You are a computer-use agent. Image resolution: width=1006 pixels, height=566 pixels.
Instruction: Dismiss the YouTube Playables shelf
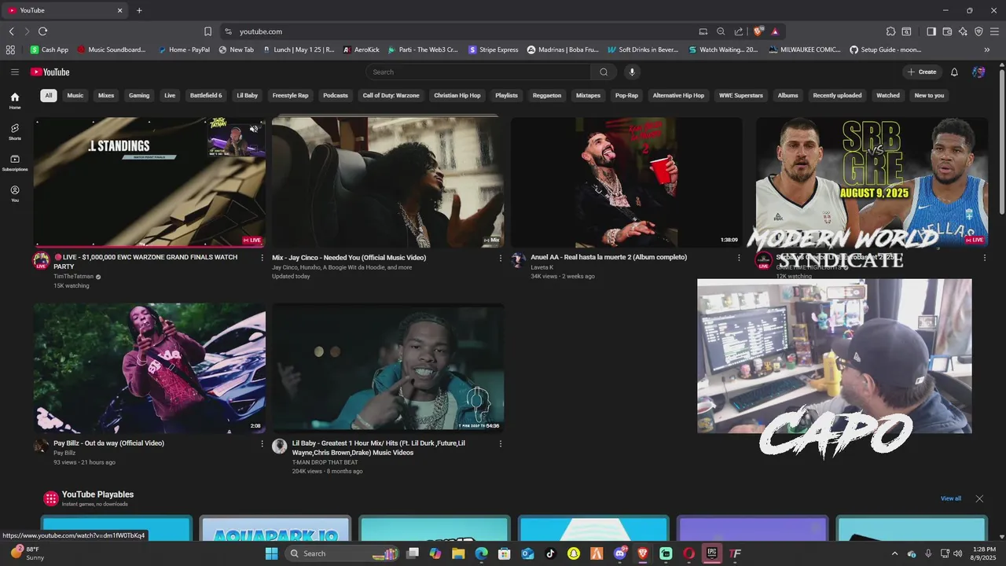click(979, 498)
